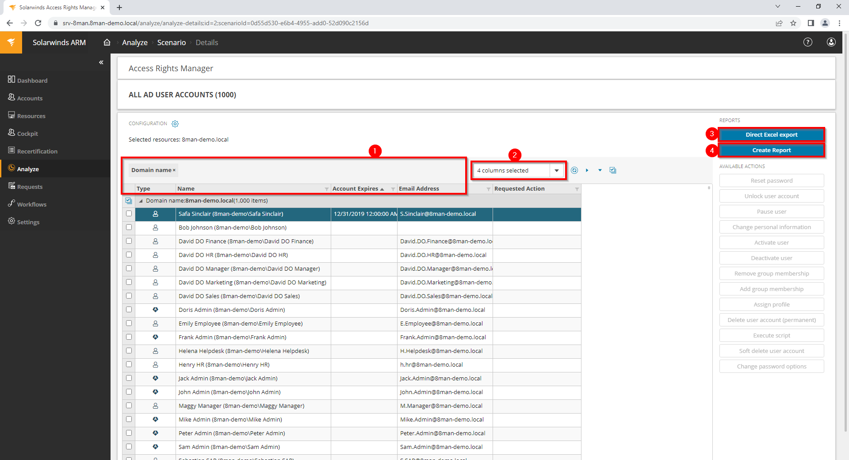849x460 pixels.
Task: Click filter icon on Name column
Action: click(x=326, y=189)
